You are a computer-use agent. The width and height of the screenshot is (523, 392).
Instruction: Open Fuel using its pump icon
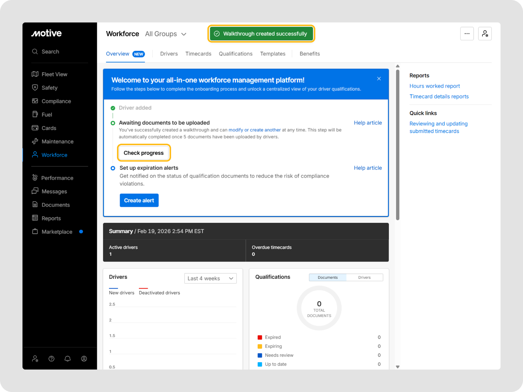click(x=35, y=114)
